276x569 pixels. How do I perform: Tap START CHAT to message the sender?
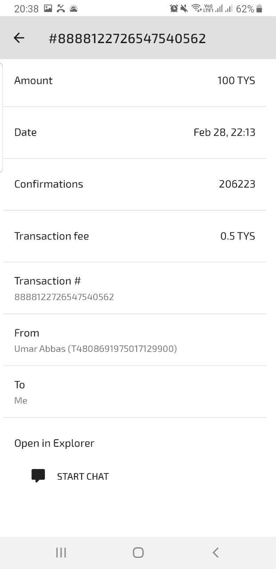[x=83, y=476]
